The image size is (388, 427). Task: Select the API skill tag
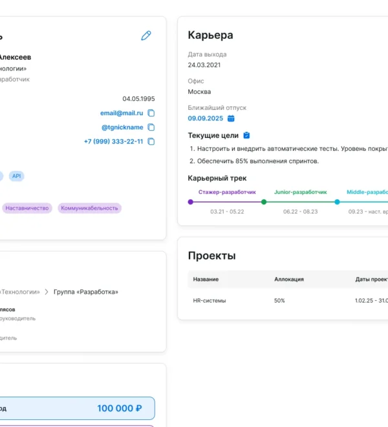(x=17, y=176)
